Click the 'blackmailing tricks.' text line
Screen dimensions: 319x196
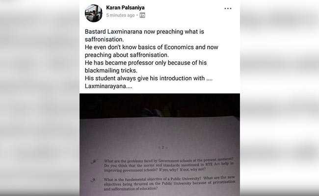click(111, 71)
